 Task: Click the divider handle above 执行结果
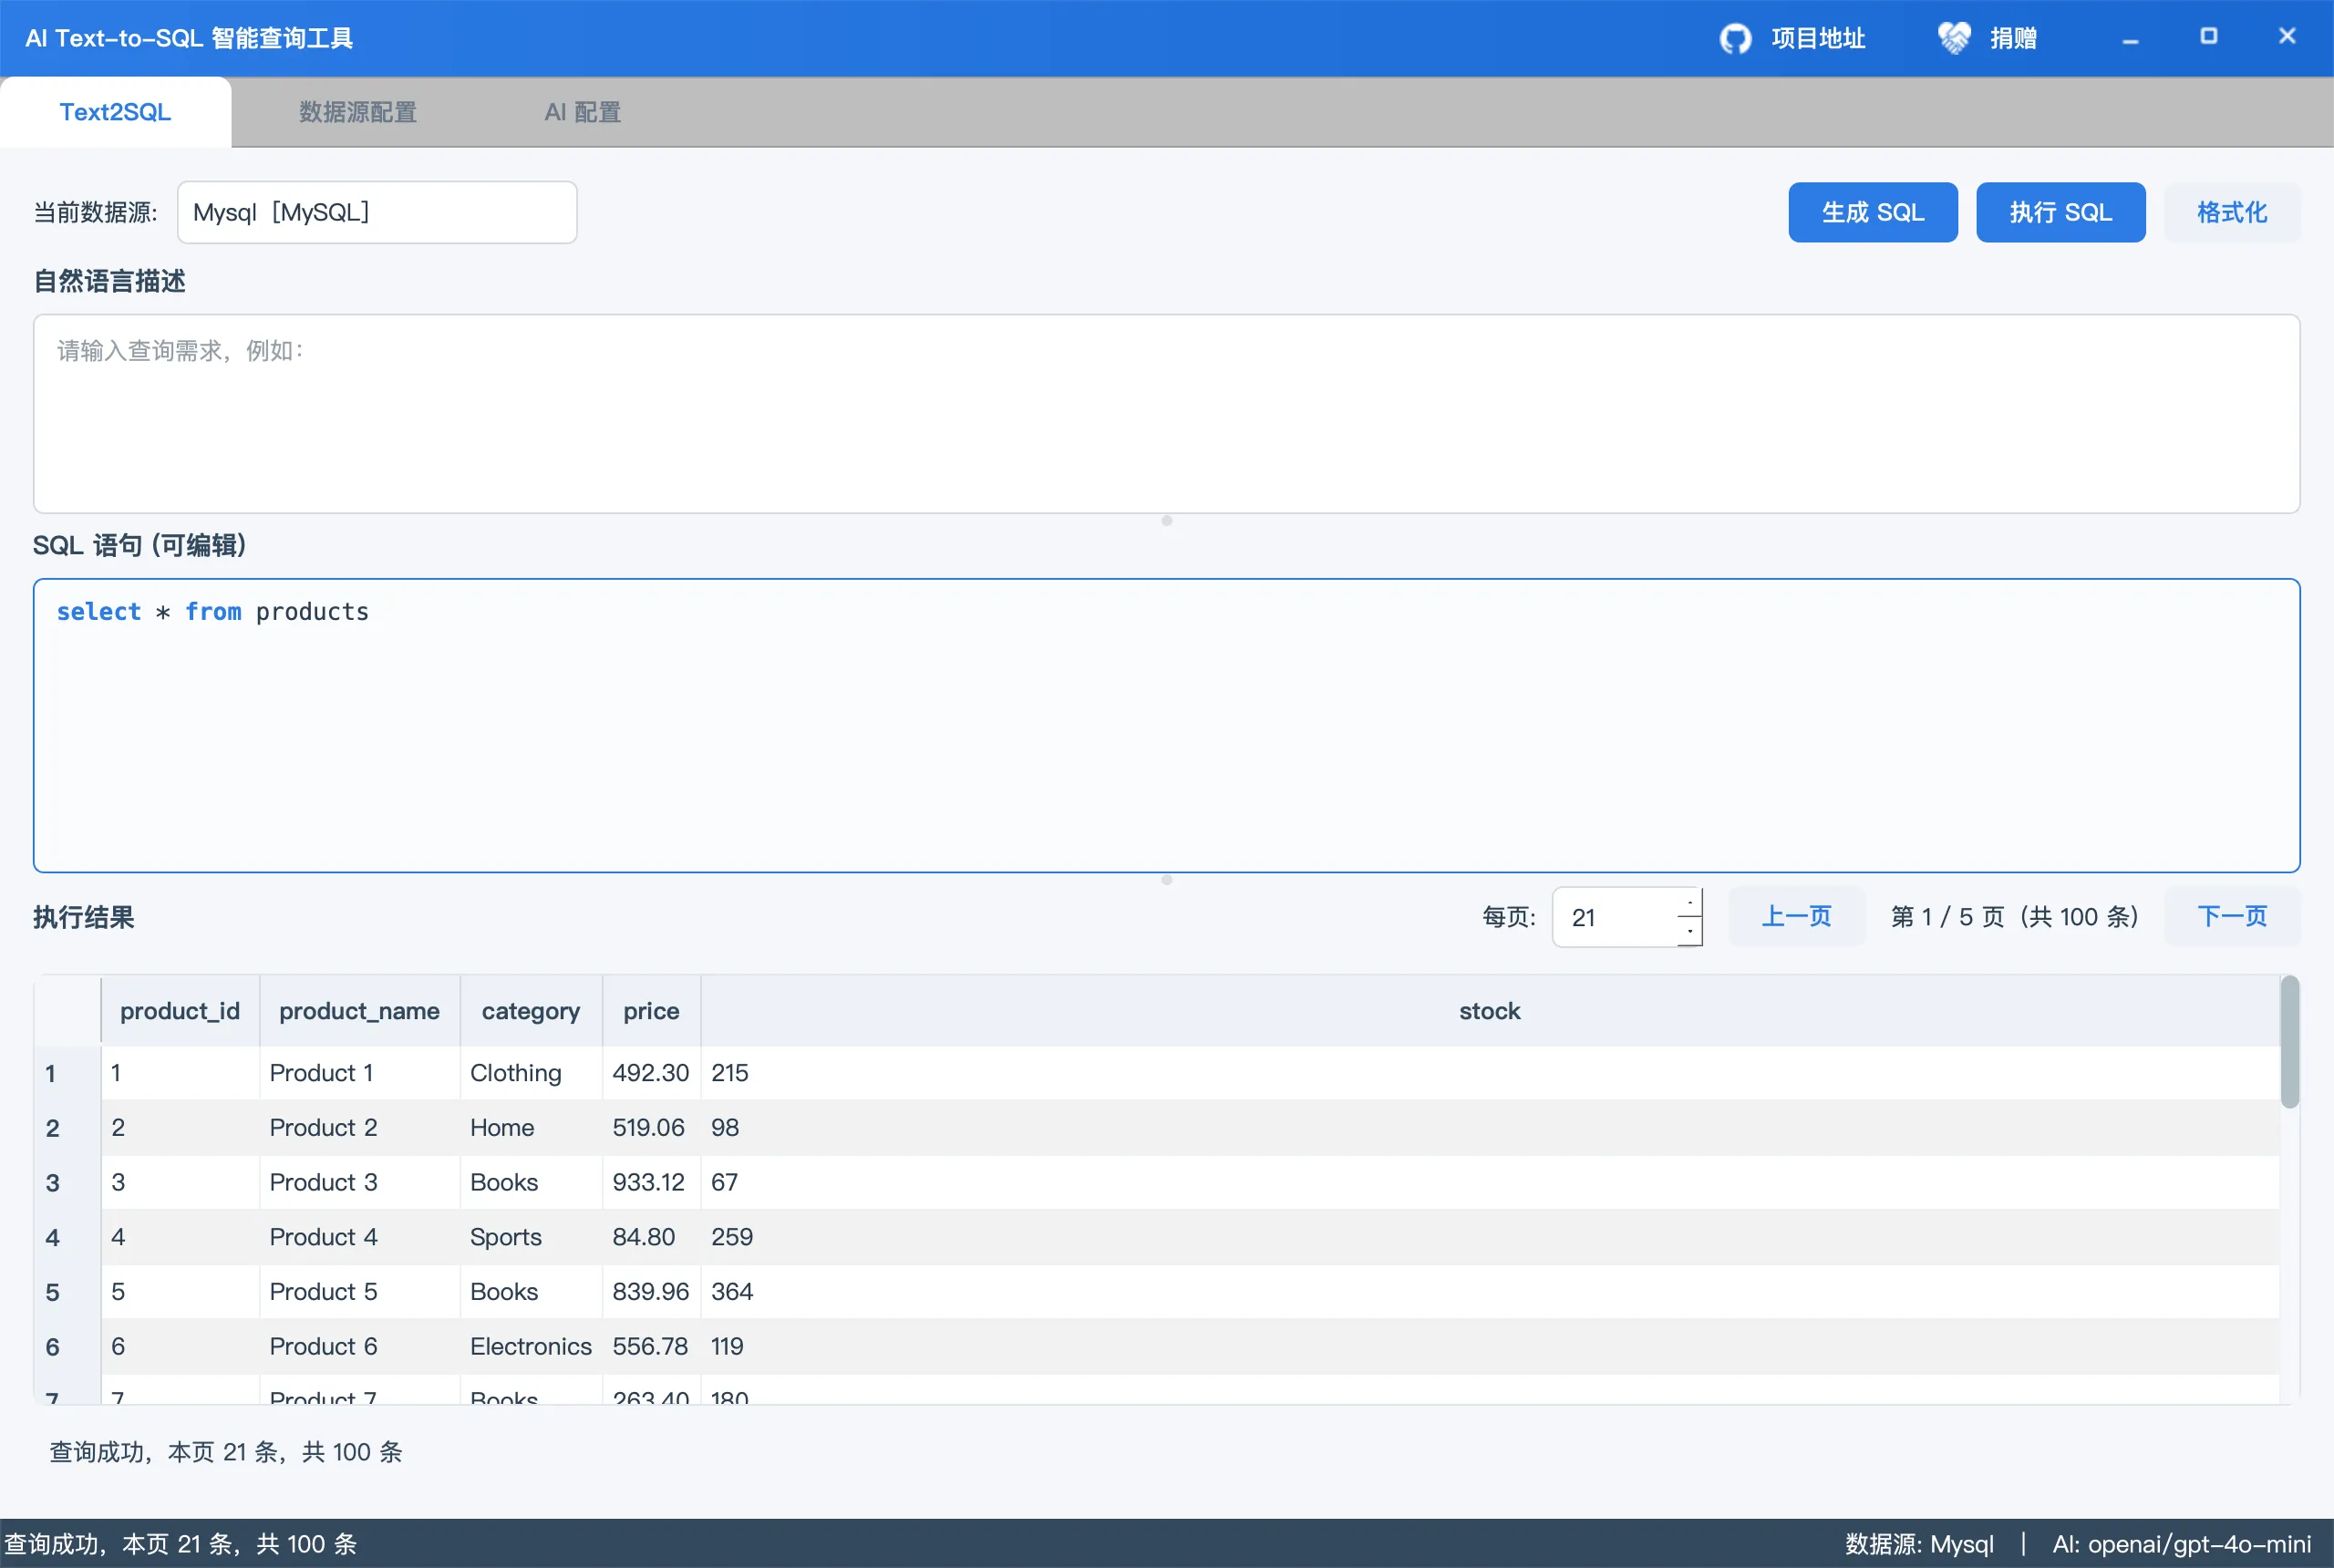coord(1166,880)
